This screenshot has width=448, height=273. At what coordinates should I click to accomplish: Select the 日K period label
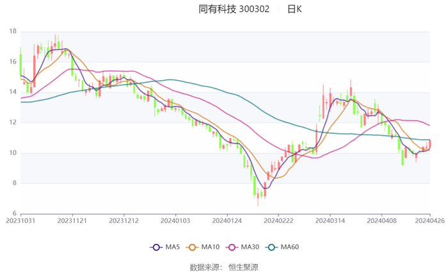(x=294, y=10)
